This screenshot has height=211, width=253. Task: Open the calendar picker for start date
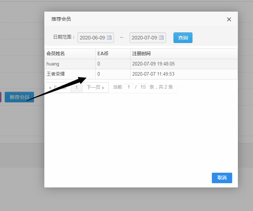pyautogui.click(x=109, y=38)
